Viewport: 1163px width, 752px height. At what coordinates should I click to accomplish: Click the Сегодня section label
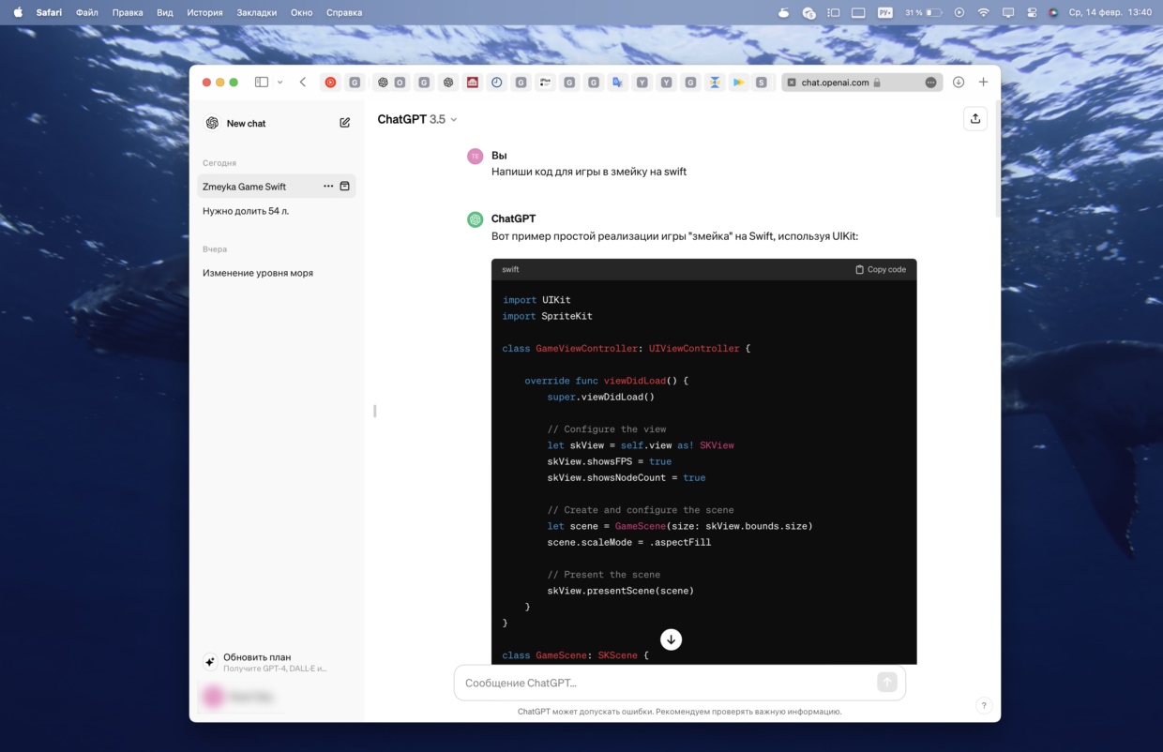[219, 163]
